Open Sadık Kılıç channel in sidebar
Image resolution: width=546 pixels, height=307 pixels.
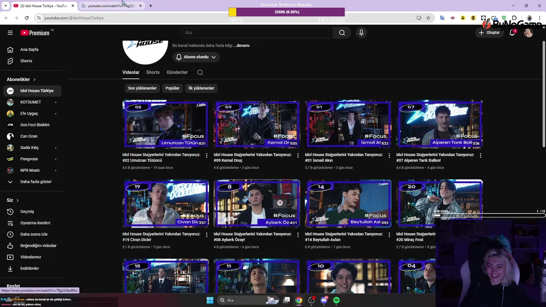32,148
